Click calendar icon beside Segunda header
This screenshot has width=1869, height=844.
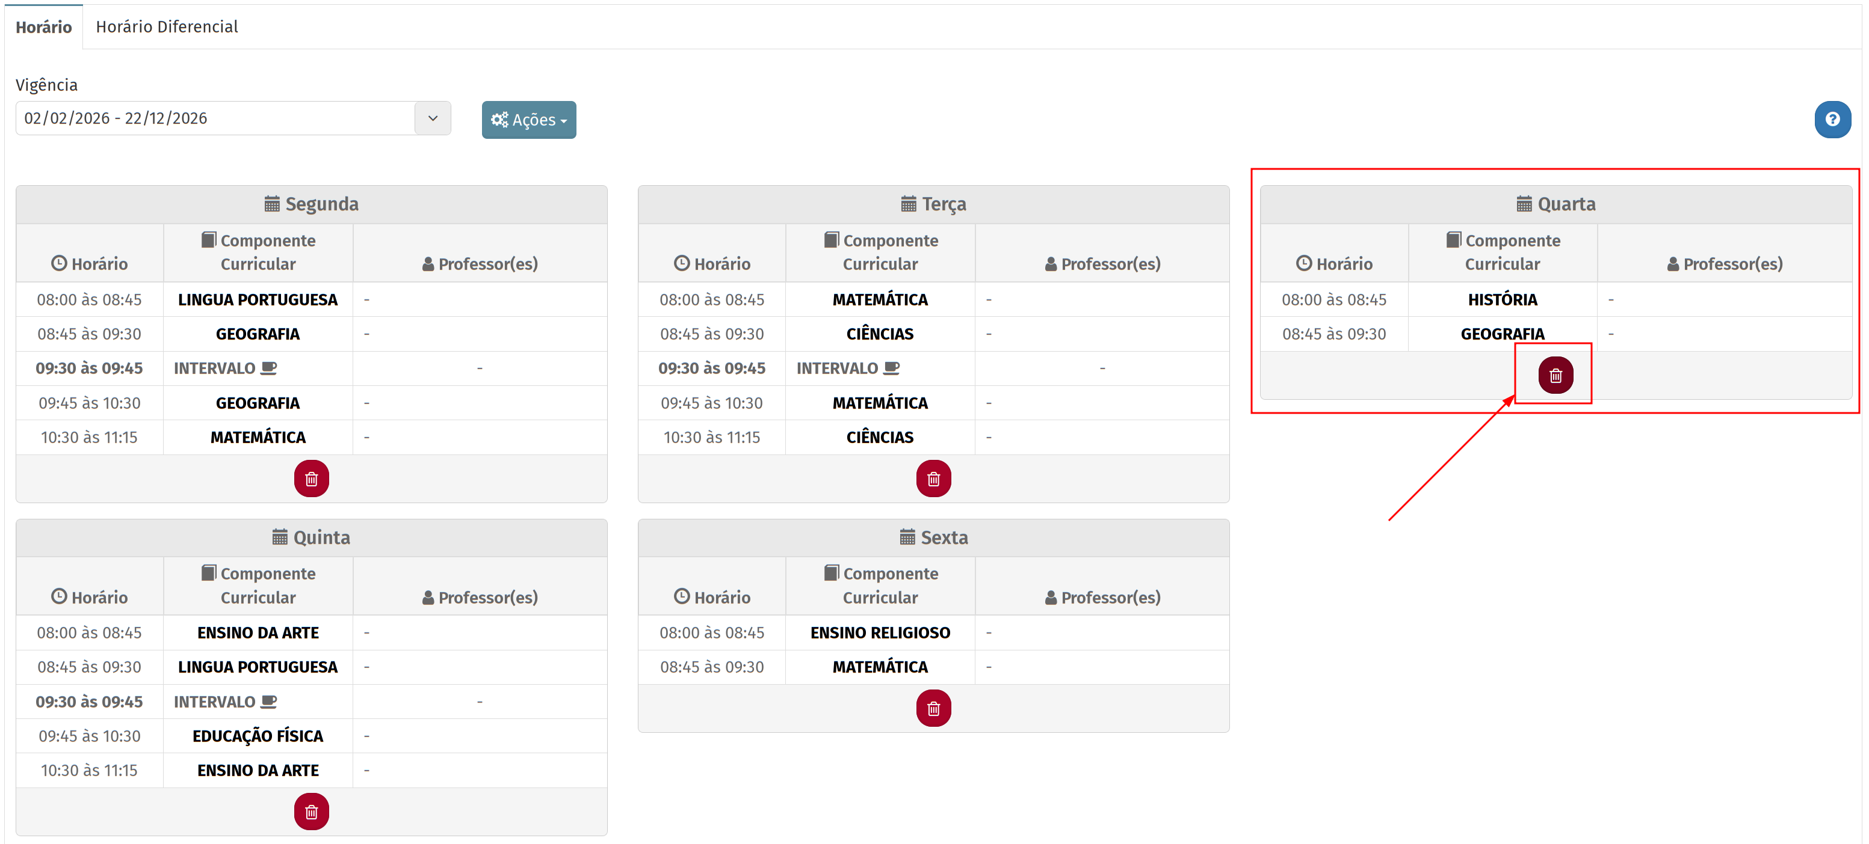(x=272, y=204)
